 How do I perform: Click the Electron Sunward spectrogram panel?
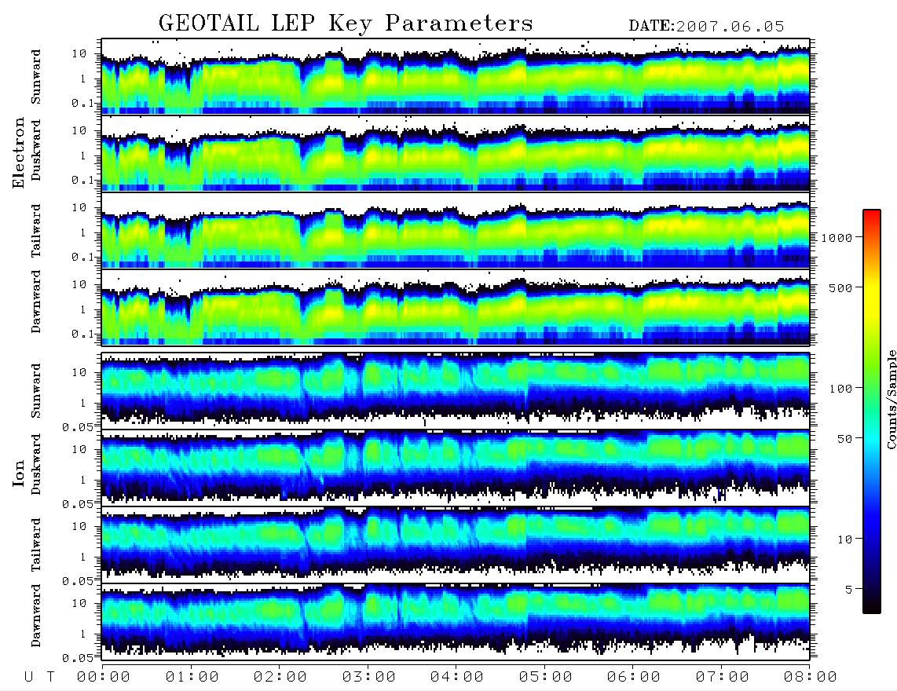[x=456, y=76]
